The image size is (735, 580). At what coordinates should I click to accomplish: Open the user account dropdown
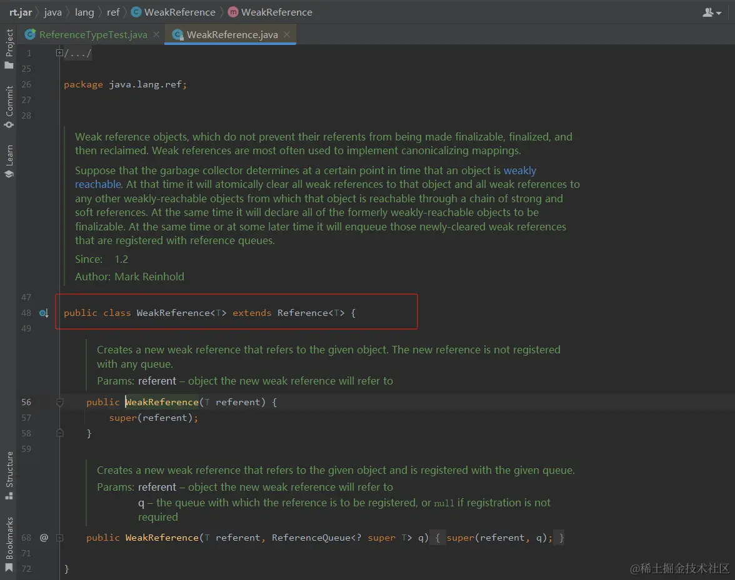click(711, 12)
